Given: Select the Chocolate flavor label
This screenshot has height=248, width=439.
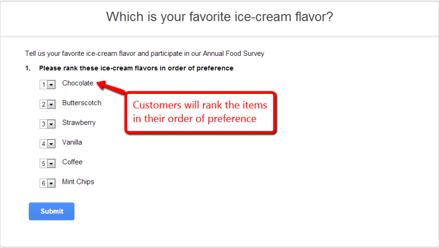Looking at the screenshot, I should point(77,83).
